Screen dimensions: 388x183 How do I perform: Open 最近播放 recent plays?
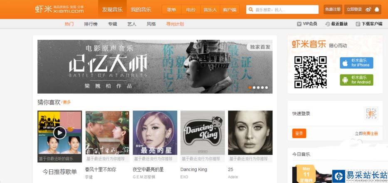(x=336, y=24)
